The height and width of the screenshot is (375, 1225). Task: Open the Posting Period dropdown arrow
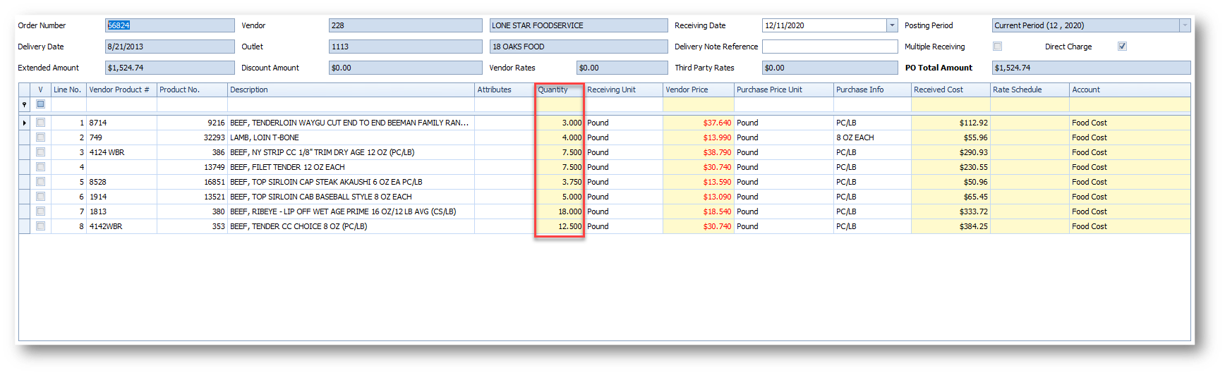tap(1185, 25)
